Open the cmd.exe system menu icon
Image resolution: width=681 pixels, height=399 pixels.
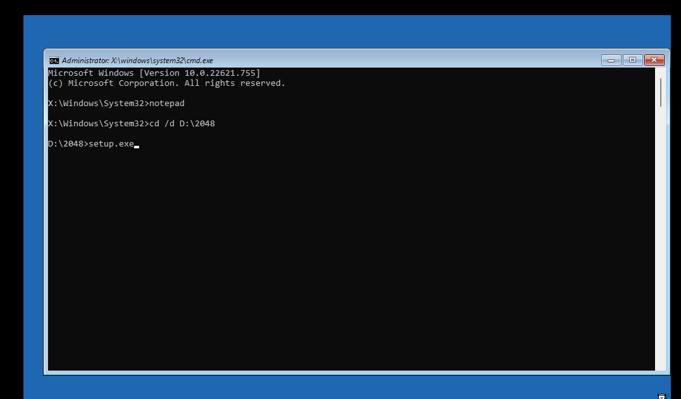pos(54,60)
